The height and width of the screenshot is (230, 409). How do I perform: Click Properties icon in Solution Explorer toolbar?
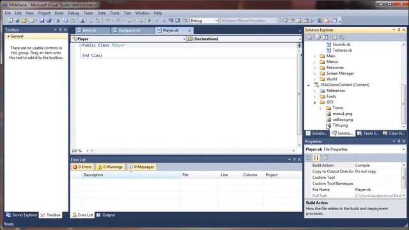[309, 37]
